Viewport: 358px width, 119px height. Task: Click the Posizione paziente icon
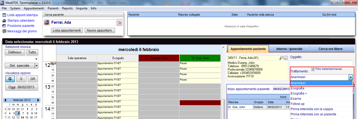click(x=4, y=26)
